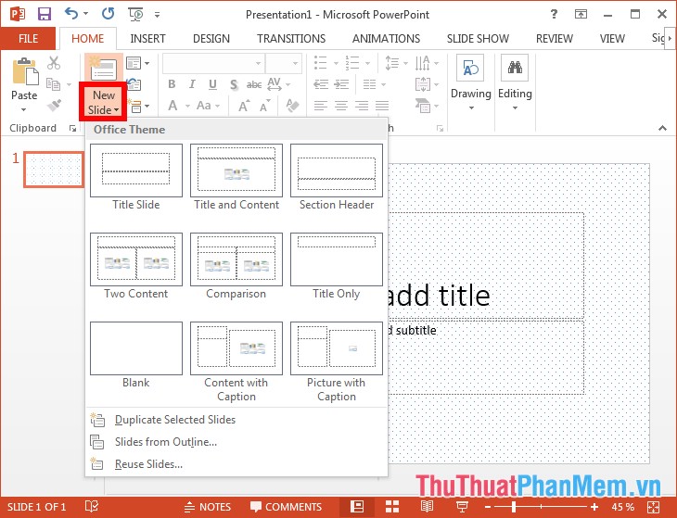Clear all formatting eraser icon
This screenshot has height=518, width=677.
tap(292, 105)
